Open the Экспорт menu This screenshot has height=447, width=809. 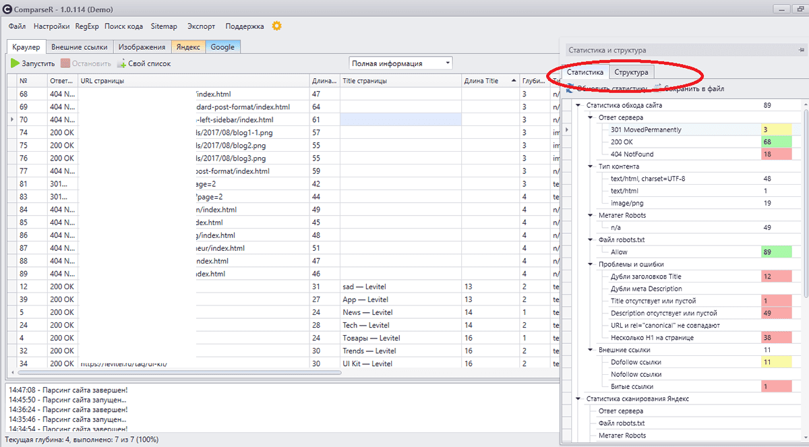pos(201,26)
